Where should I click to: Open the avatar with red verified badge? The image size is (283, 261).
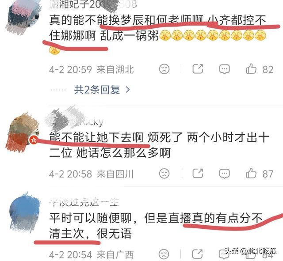pos(23,133)
